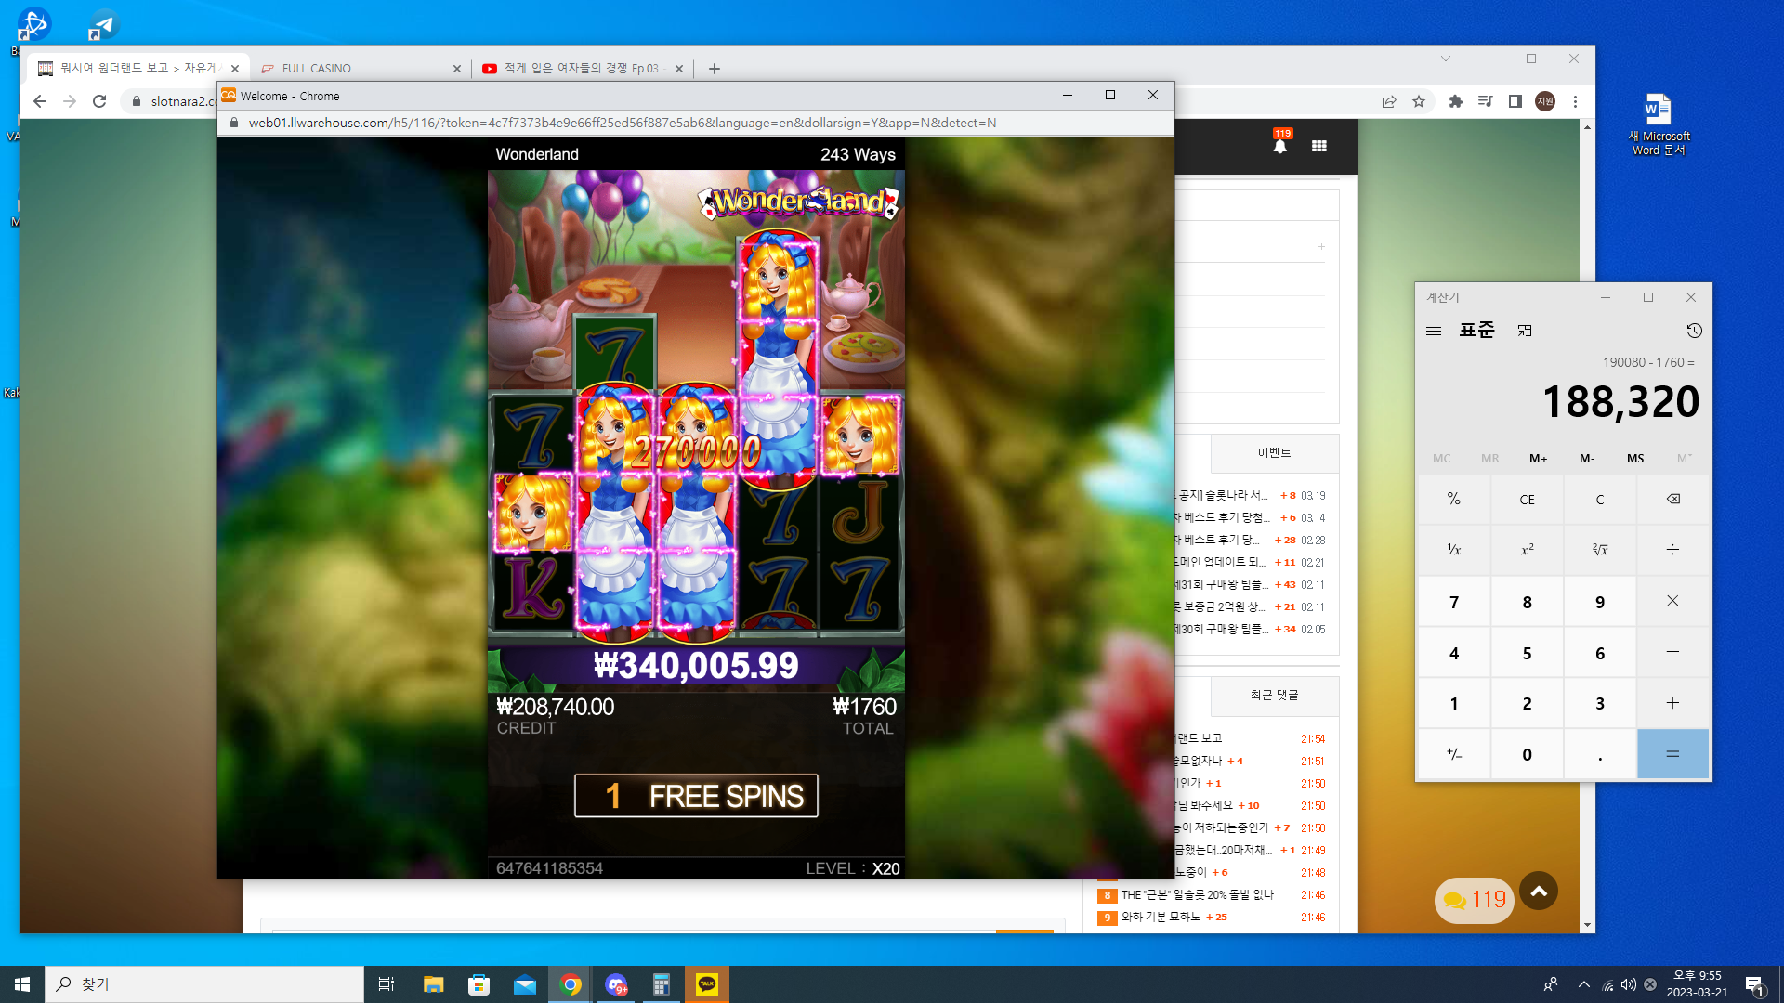Screen dimensions: 1784x1003
Task: Open the grid apps menu icon on site
Action: [x=1319, y=146]
